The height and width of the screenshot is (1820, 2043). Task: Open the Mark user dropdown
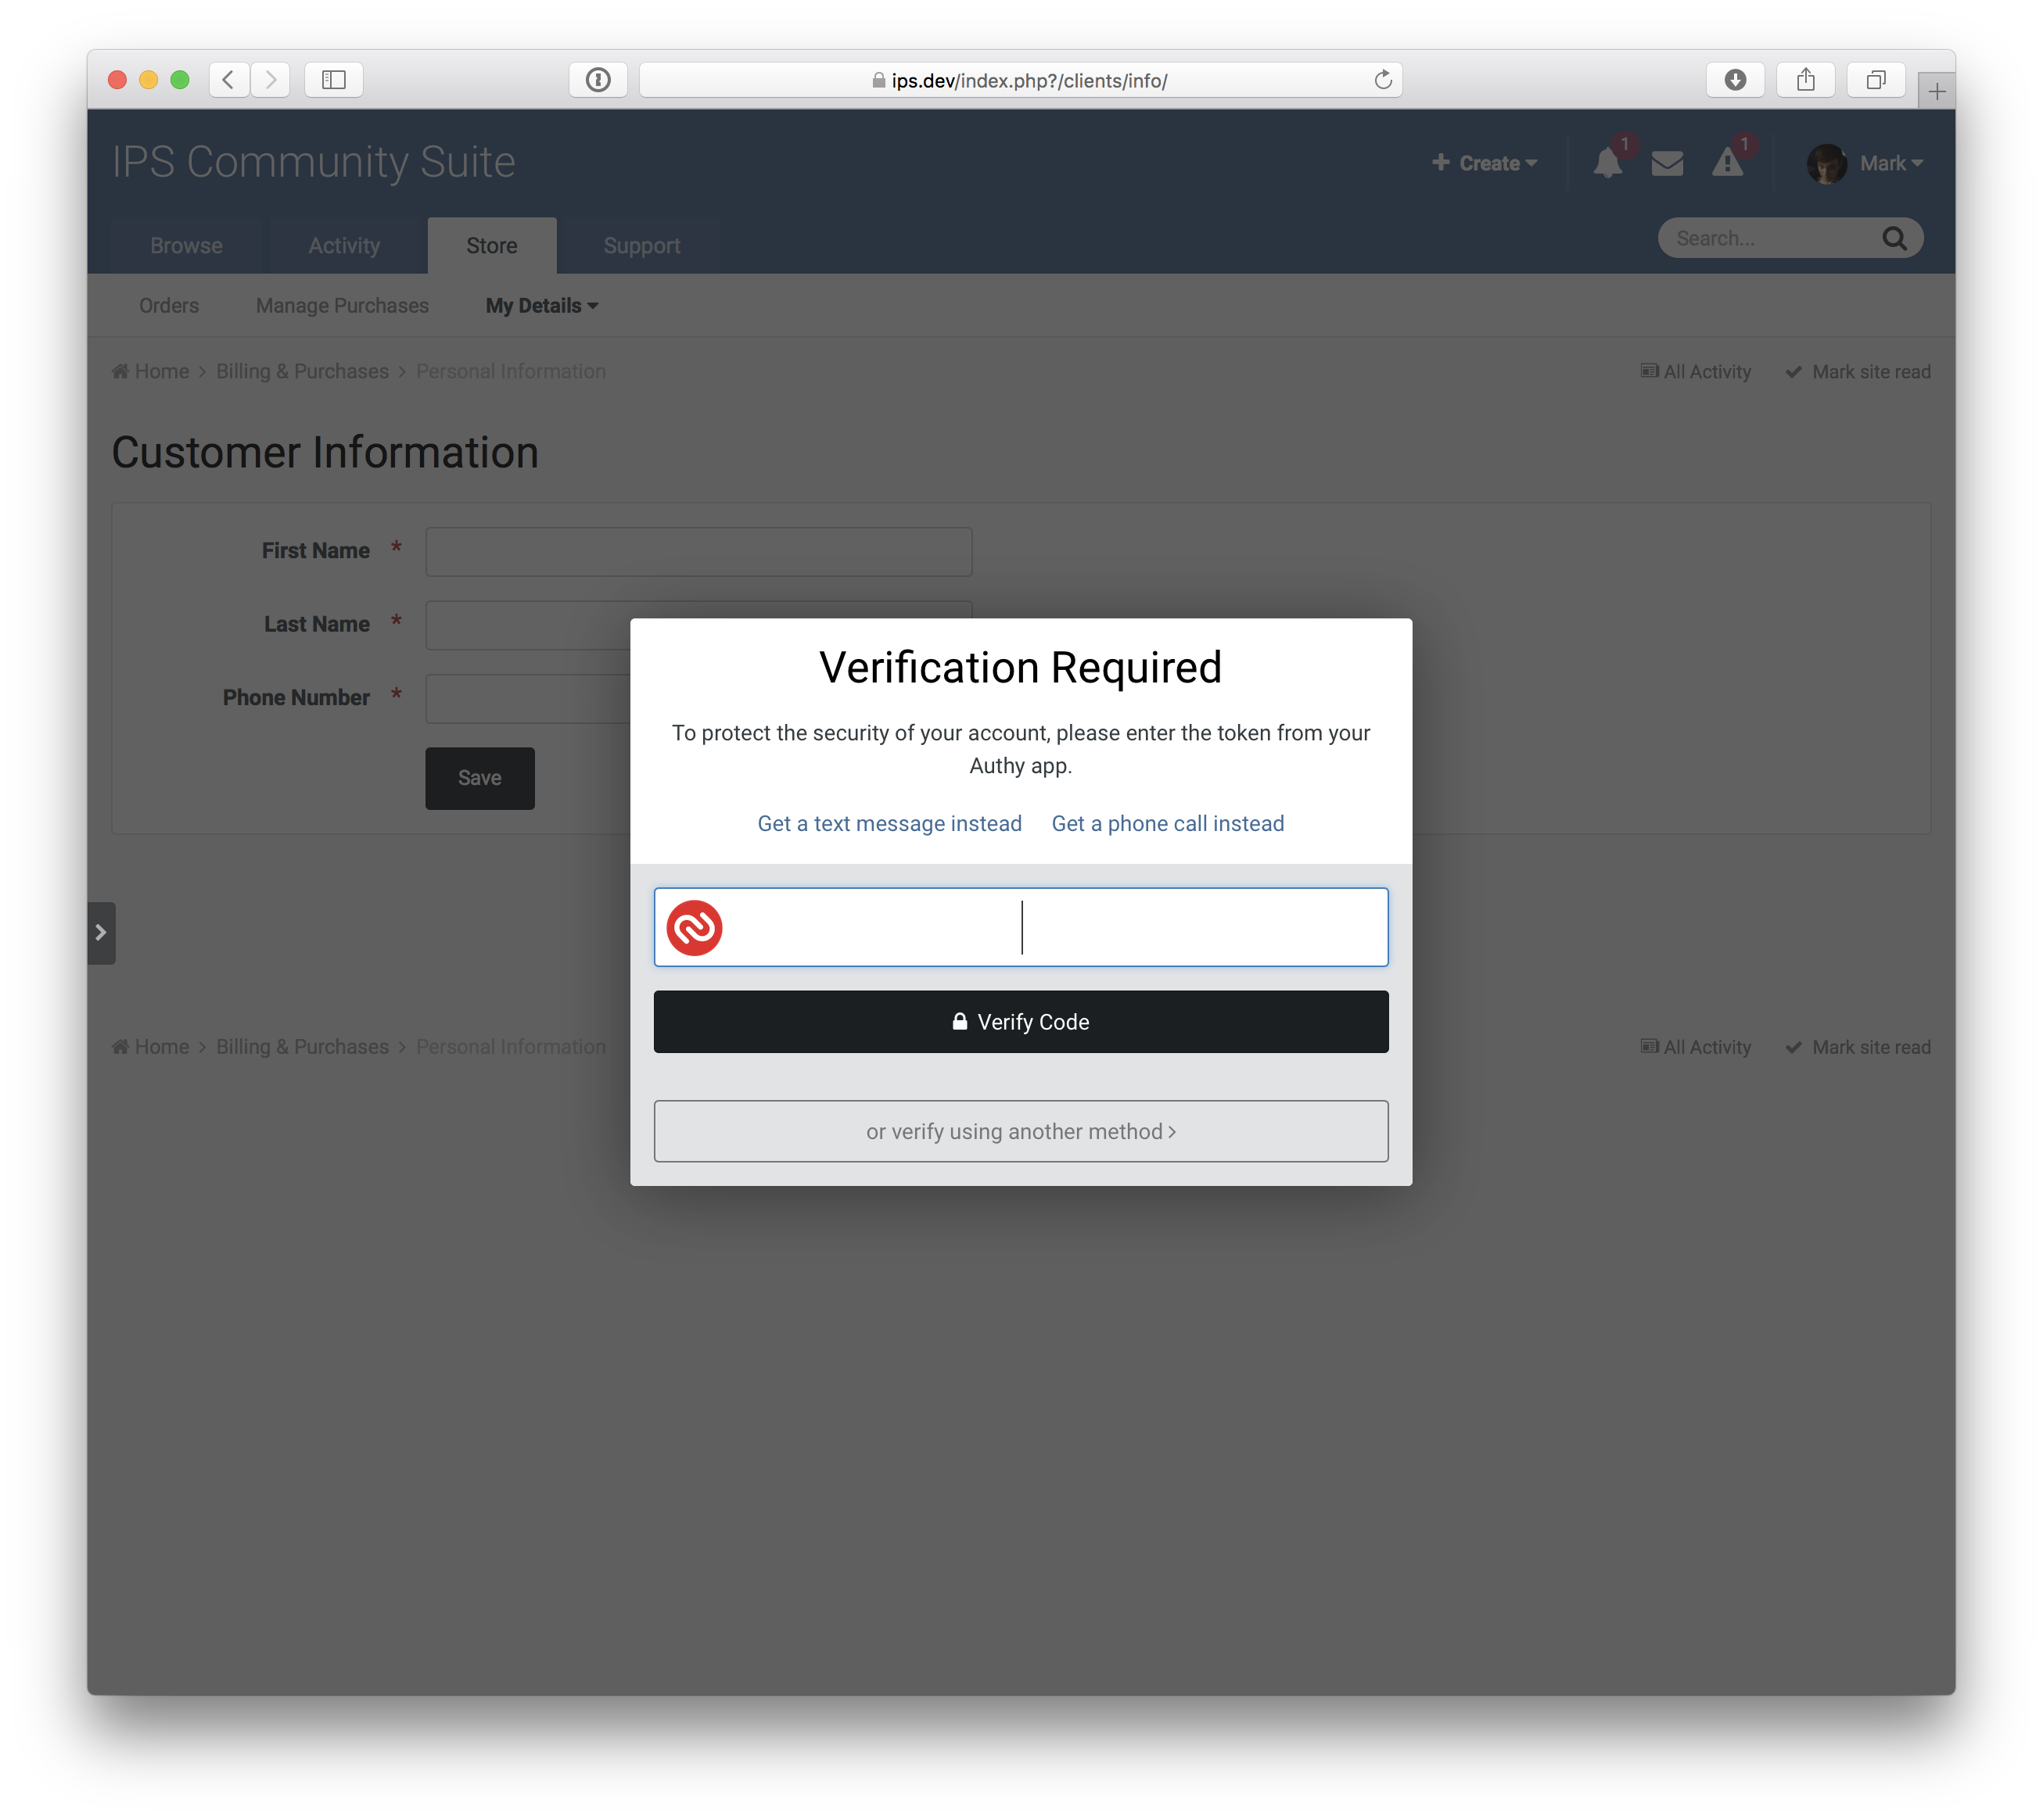point(1891,163)
